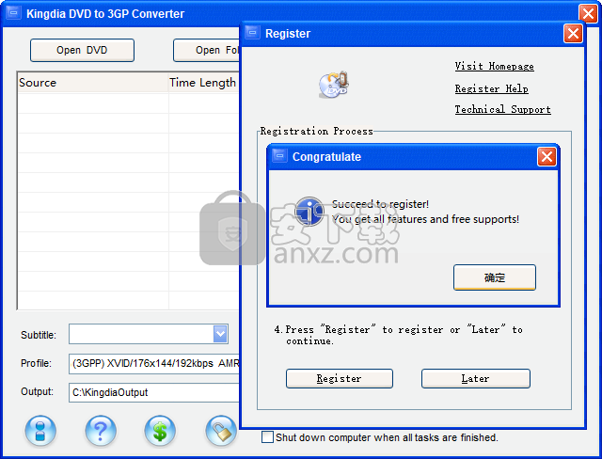Viewport: 602px width, 459px height.
Task: Open the Register Help link
Action: [491, 88]
